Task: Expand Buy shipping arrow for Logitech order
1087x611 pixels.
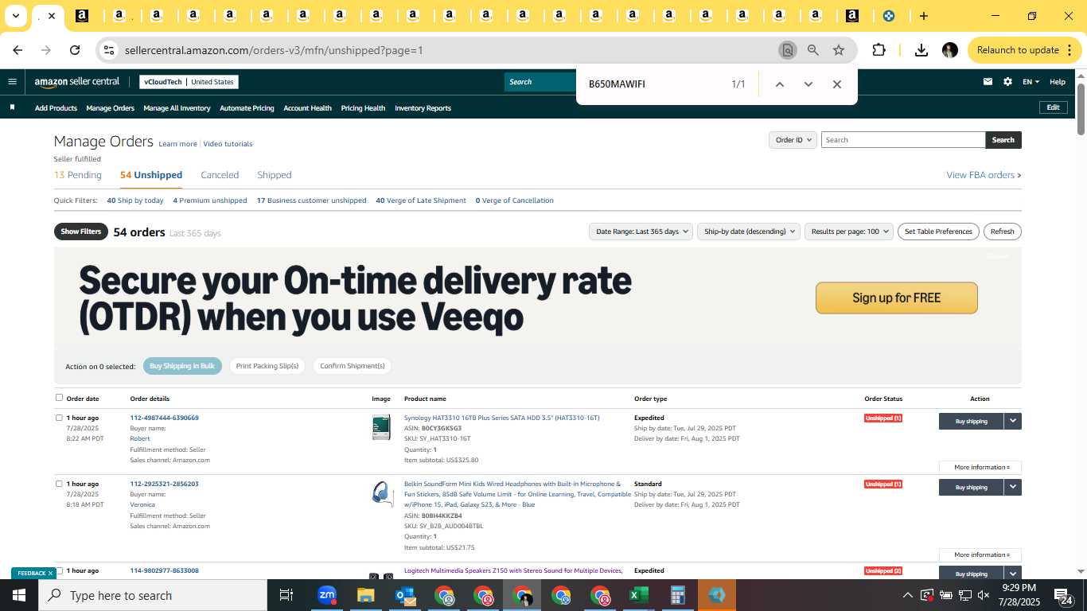Action: [1012, 574]
